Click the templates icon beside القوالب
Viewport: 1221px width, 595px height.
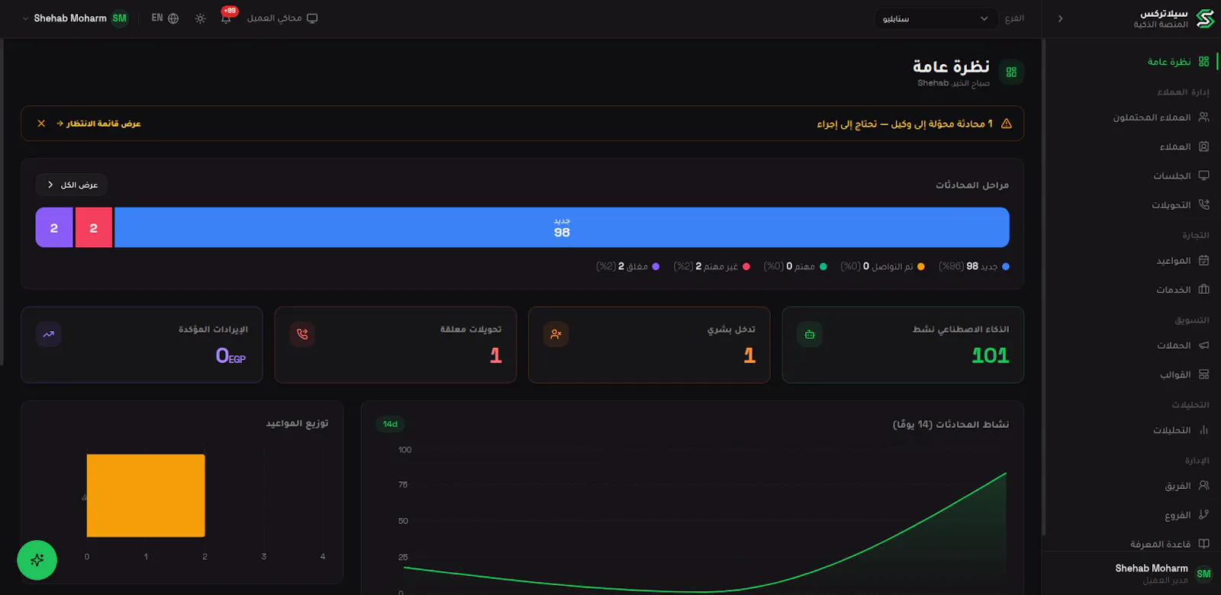pyautogui.click(x=1203, y=374)
